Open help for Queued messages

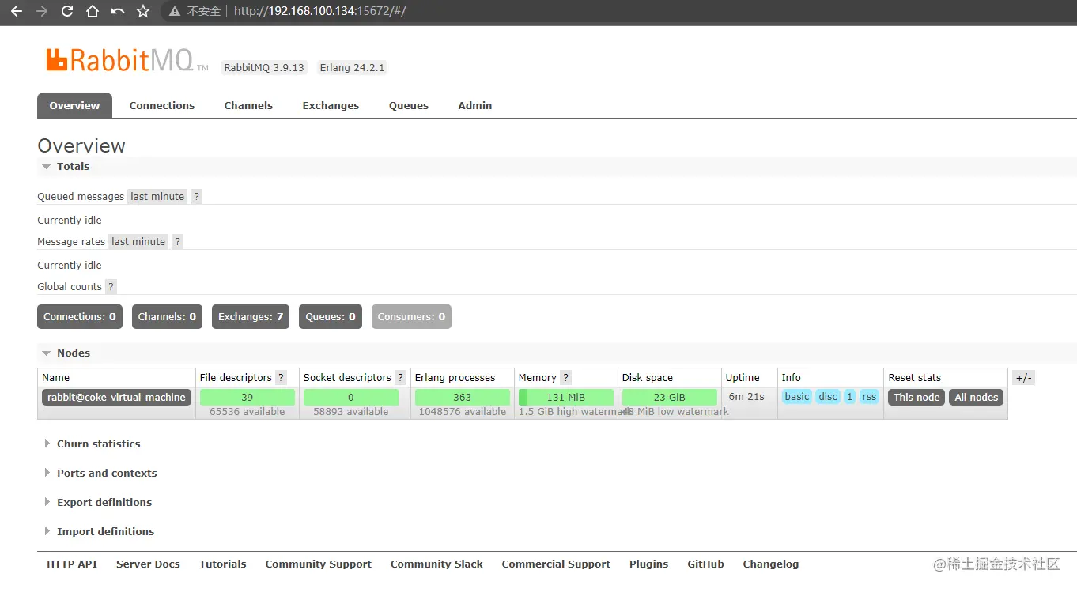tap(197, 197)
